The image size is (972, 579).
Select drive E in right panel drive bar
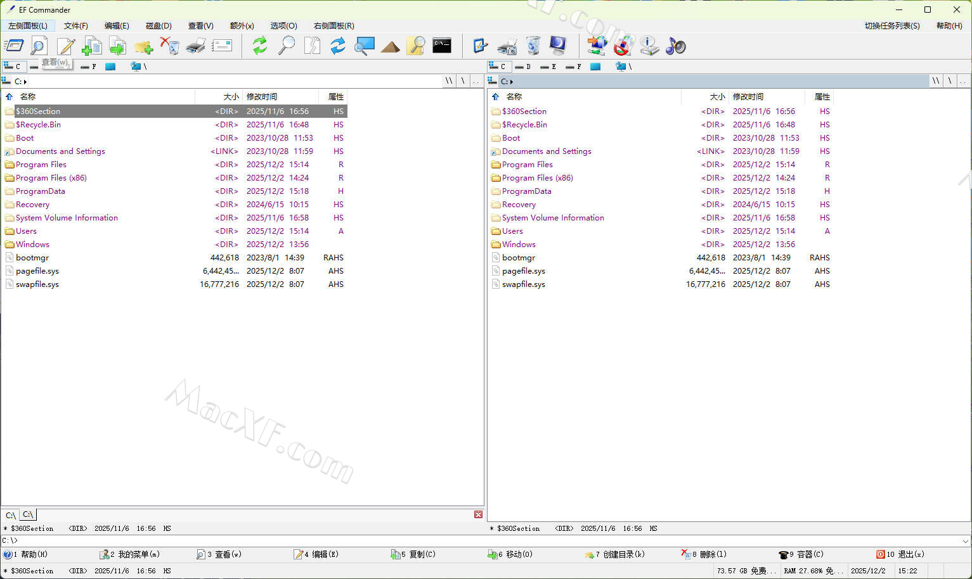coord(548,67)
